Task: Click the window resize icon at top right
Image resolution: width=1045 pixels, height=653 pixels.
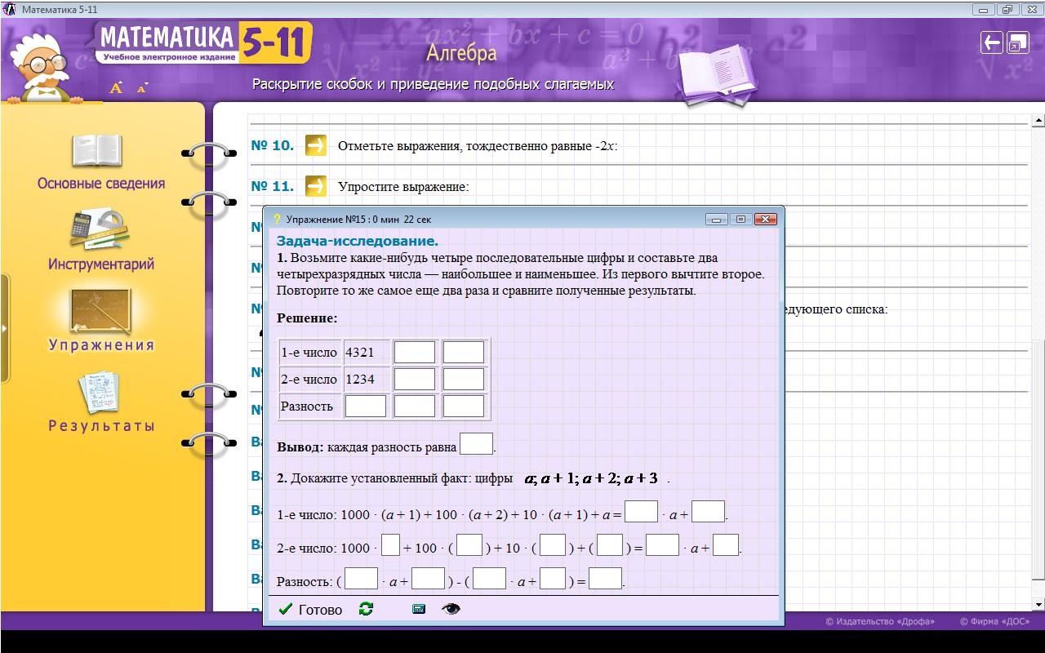Action: pyautogui.click(x=1018, y=43)
